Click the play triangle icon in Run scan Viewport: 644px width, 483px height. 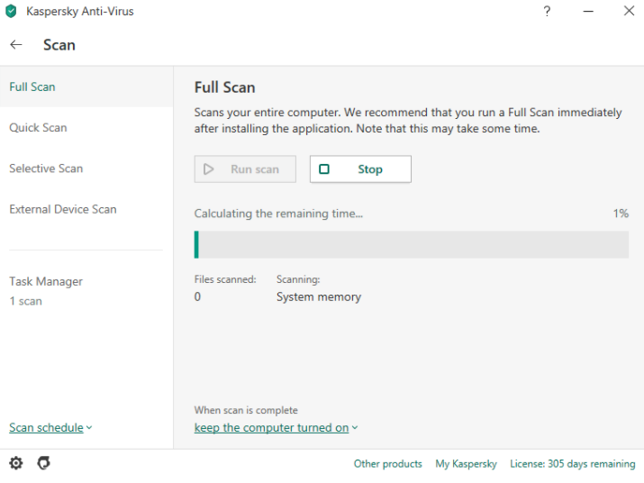(x=209, y=169)
